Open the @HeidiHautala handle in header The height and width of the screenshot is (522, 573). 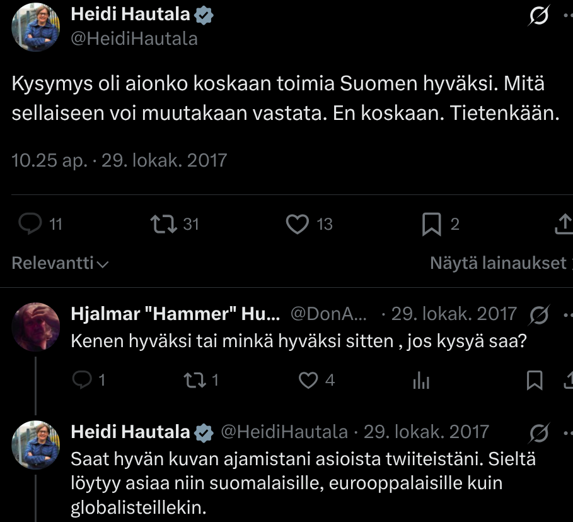[134, 39]
